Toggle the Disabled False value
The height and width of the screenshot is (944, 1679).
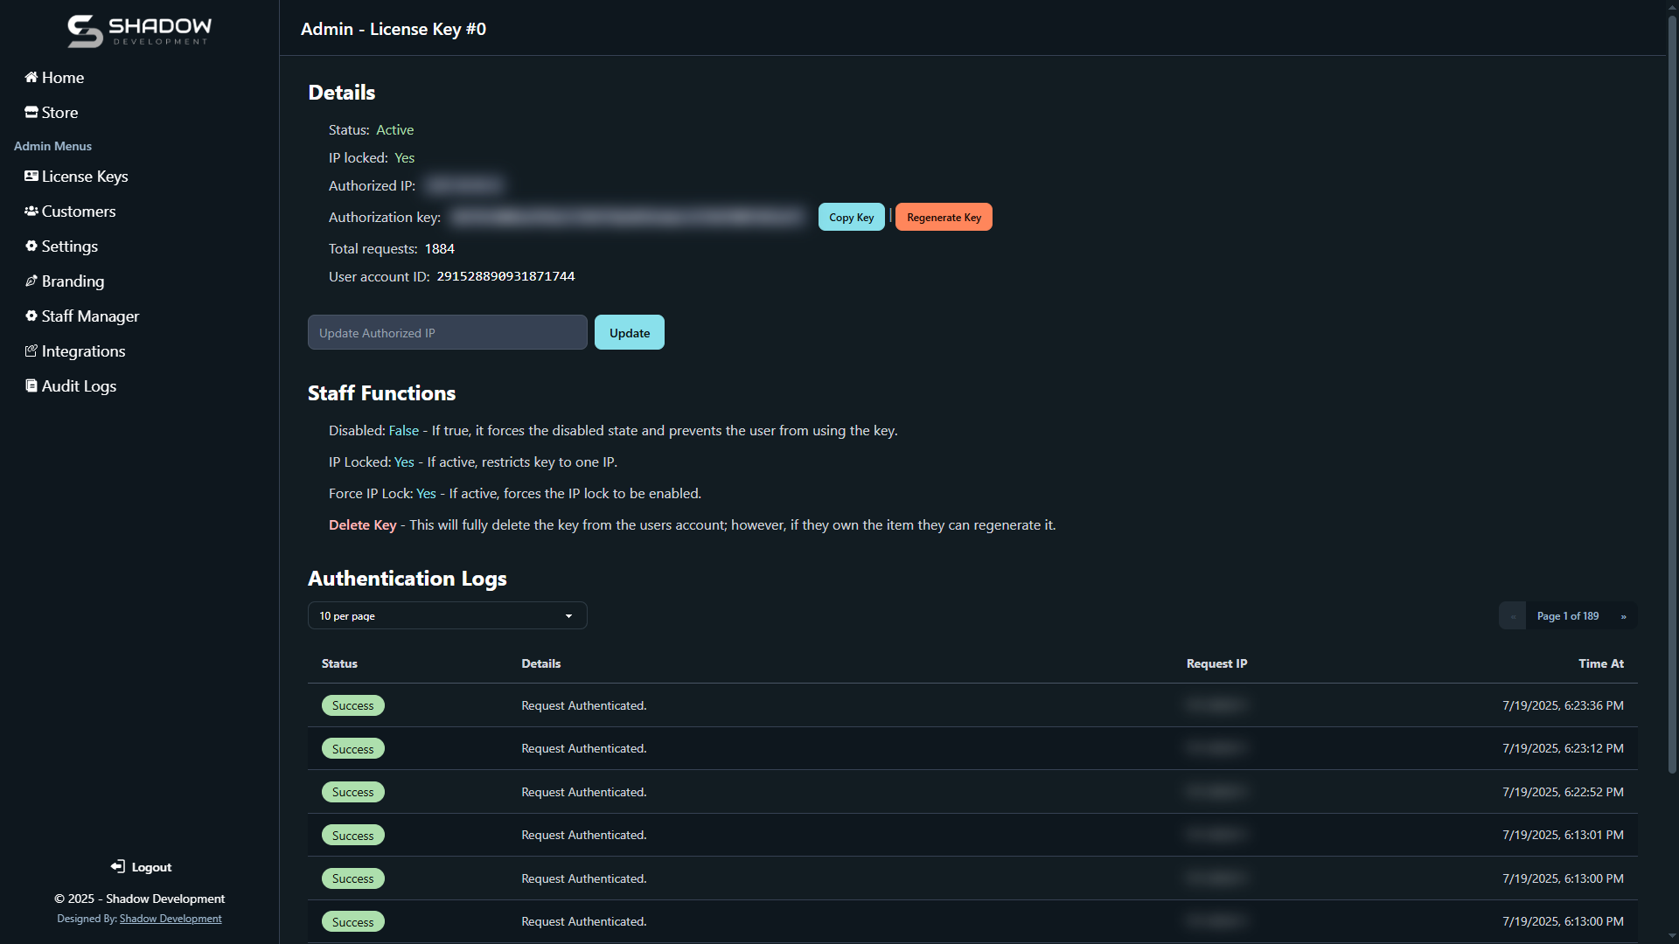pyautogui.click(x=403, y=431)
